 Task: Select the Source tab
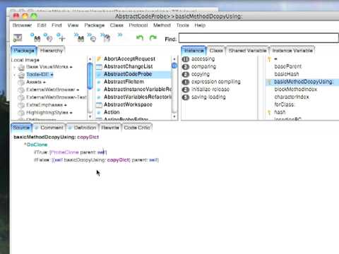point(21,128)
